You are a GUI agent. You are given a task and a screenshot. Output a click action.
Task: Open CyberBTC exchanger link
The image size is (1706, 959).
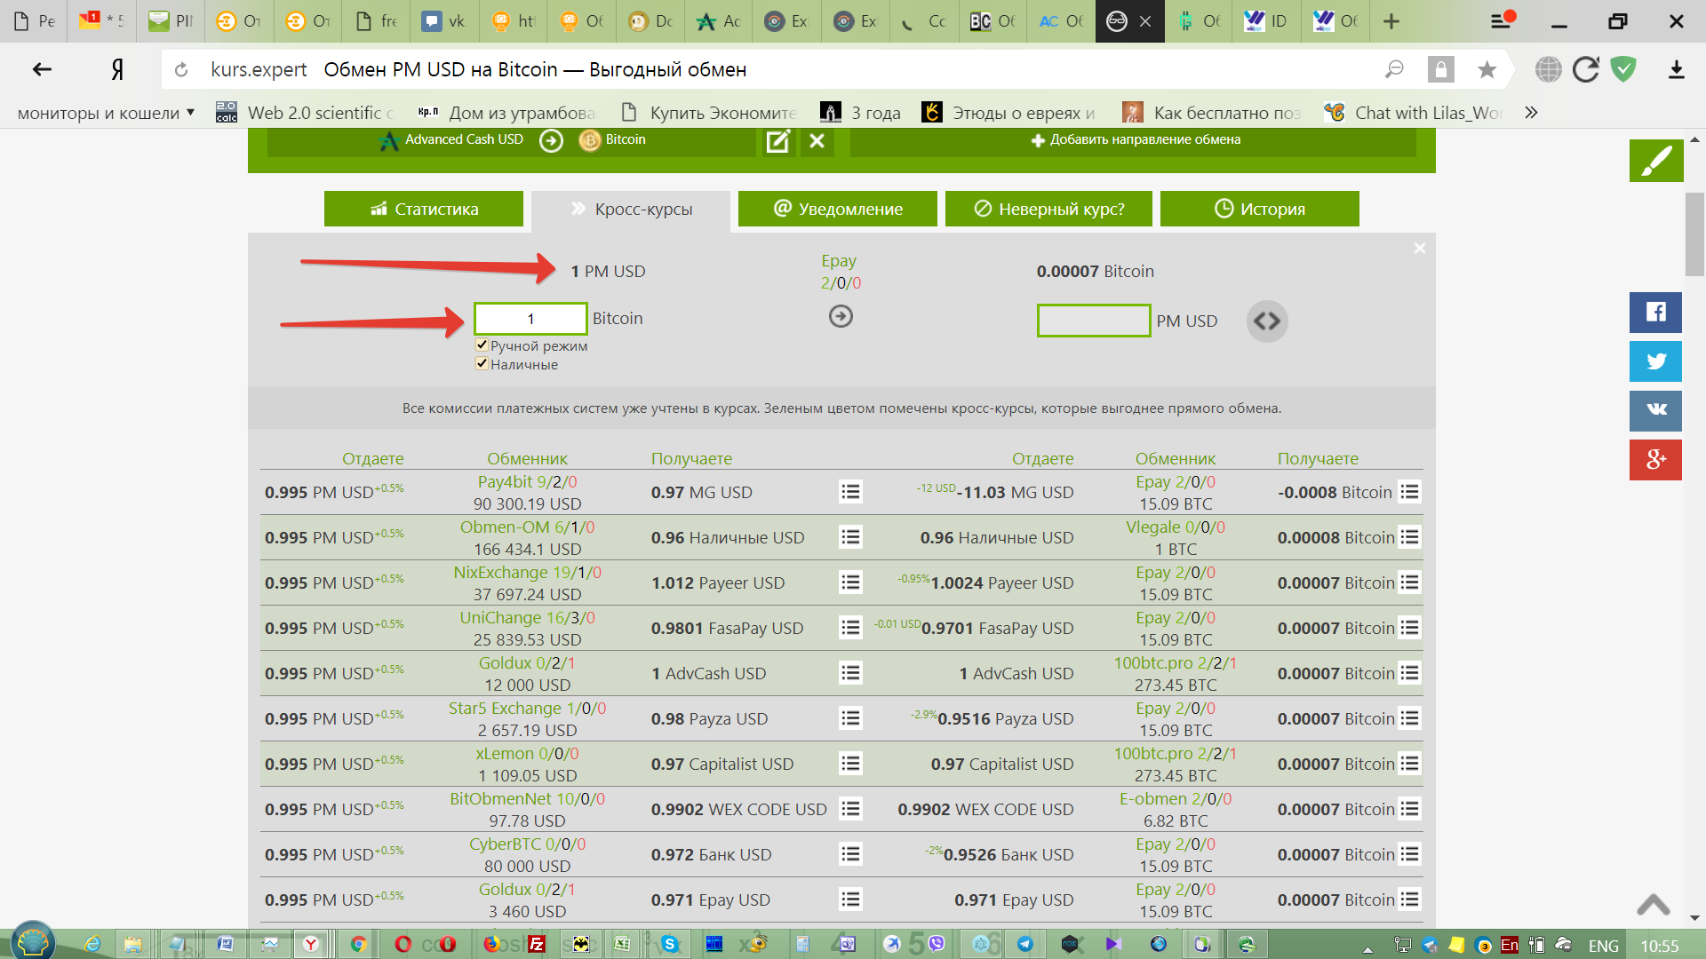pos(505,844)
